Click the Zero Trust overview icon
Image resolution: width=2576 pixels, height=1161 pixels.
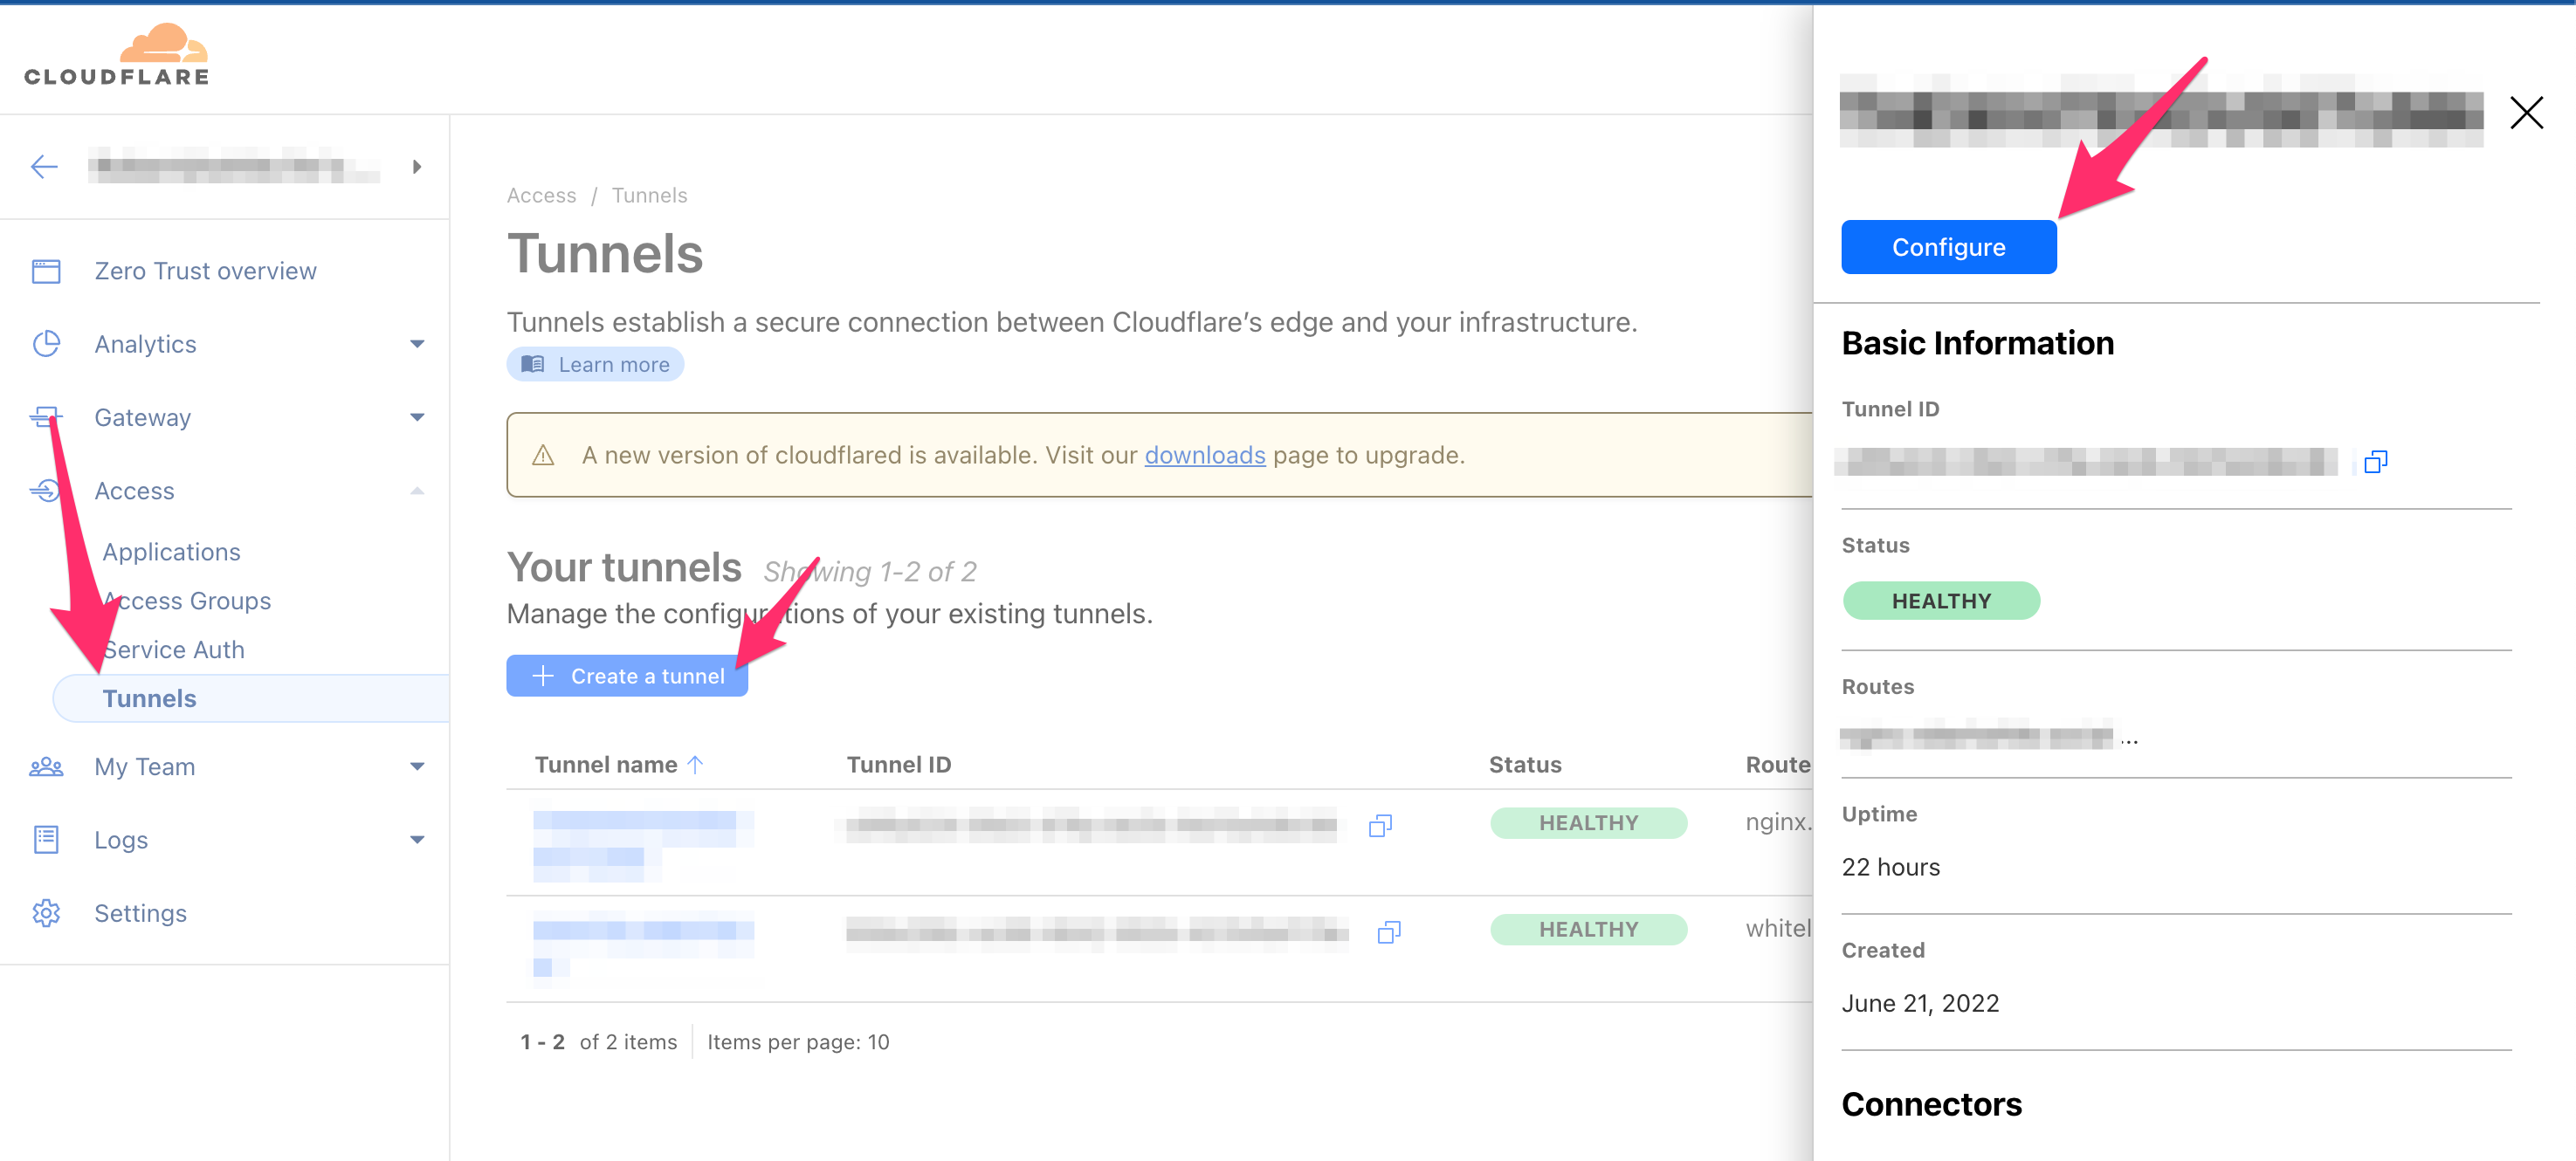(46, 271)
